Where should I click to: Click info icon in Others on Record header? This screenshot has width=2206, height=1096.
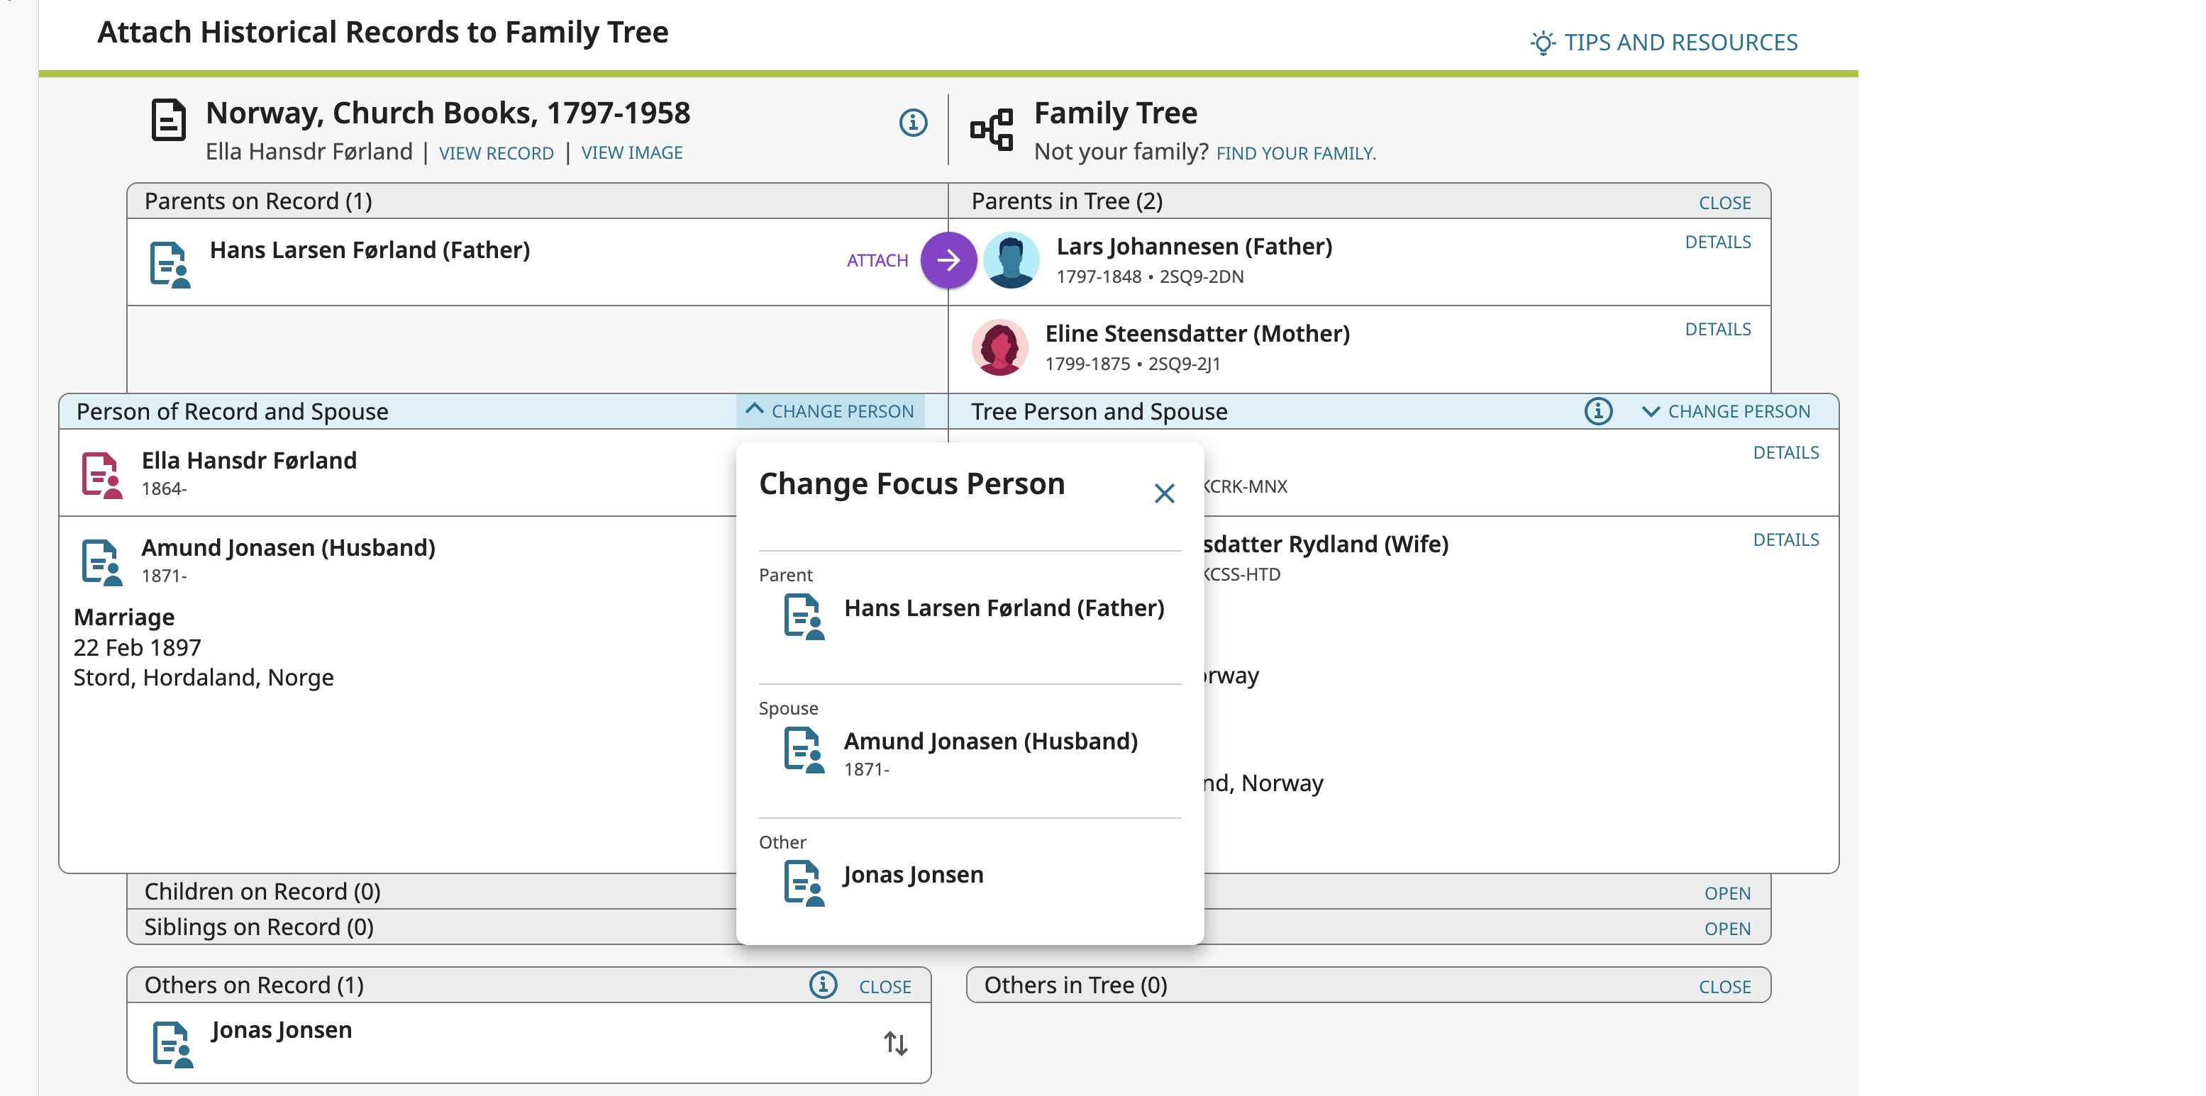click(x=822, y=985)
